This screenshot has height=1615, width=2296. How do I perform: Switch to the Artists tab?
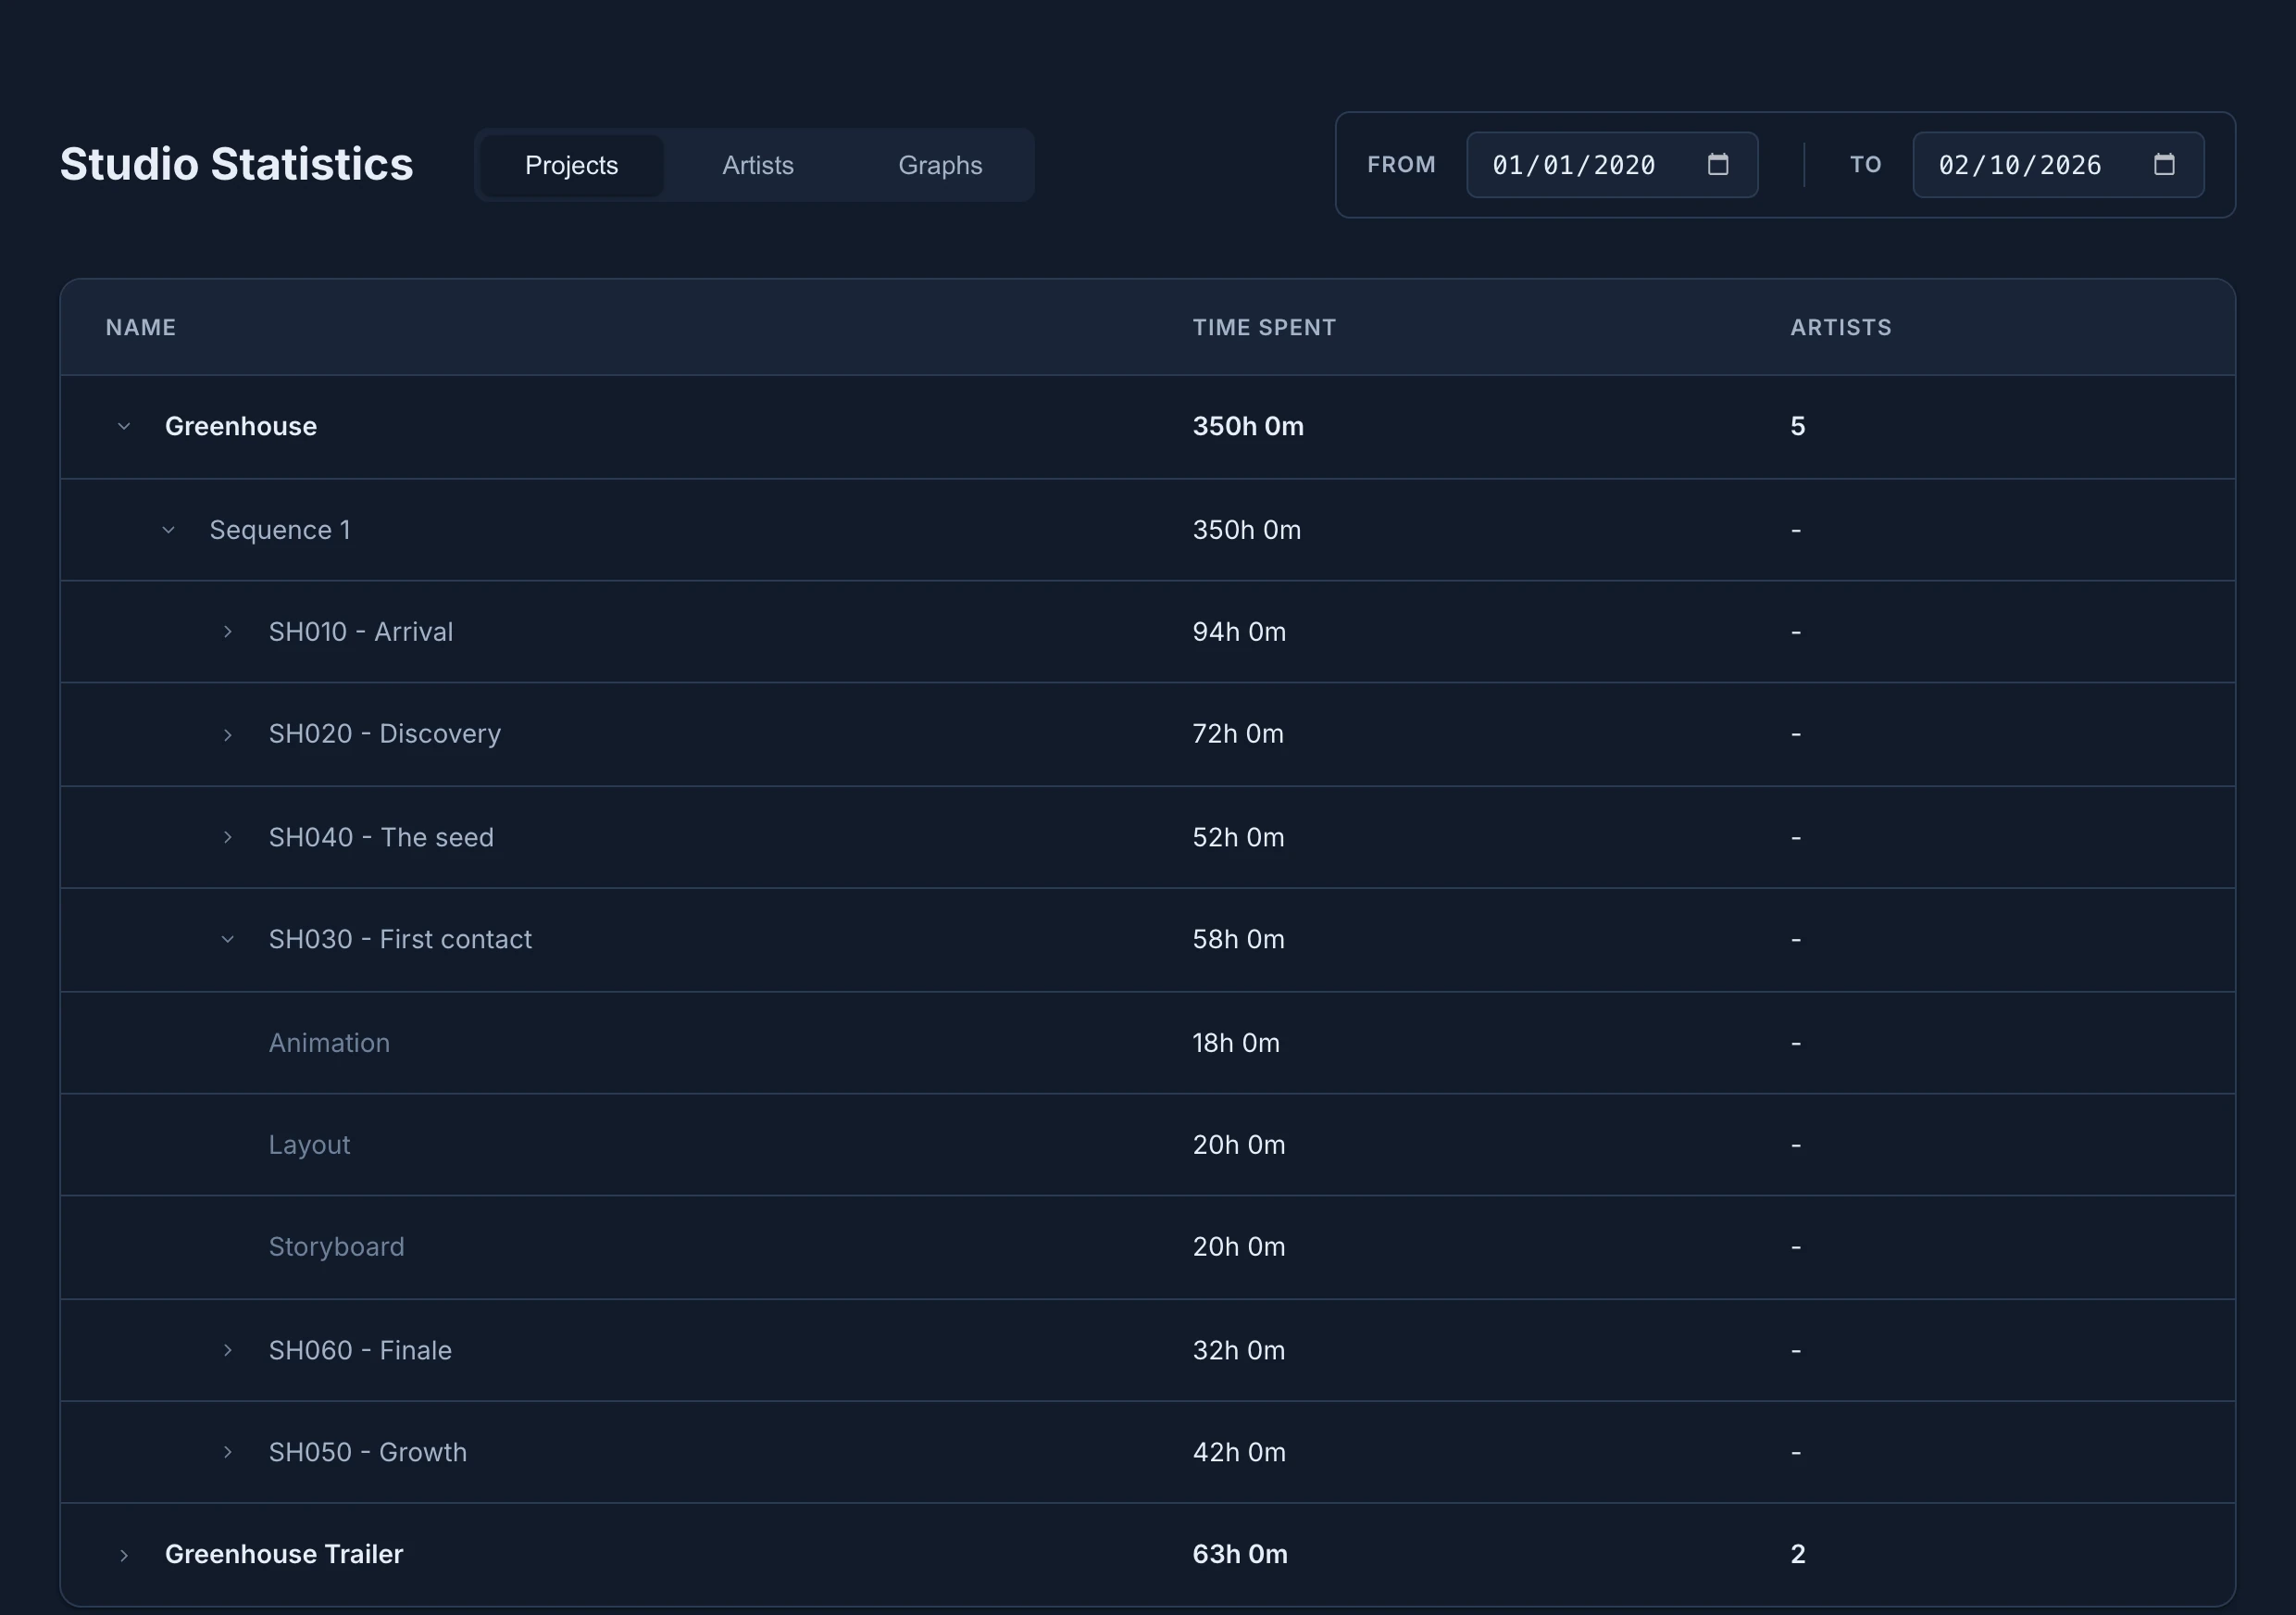point(758,165)
